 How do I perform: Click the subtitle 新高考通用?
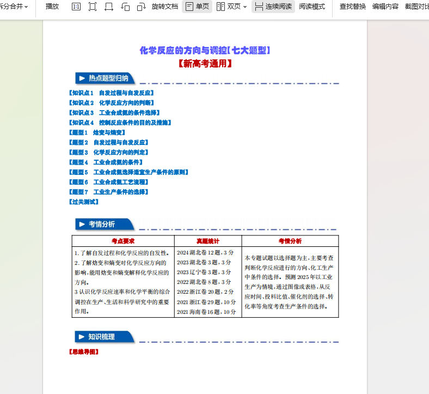coord(205,64)
